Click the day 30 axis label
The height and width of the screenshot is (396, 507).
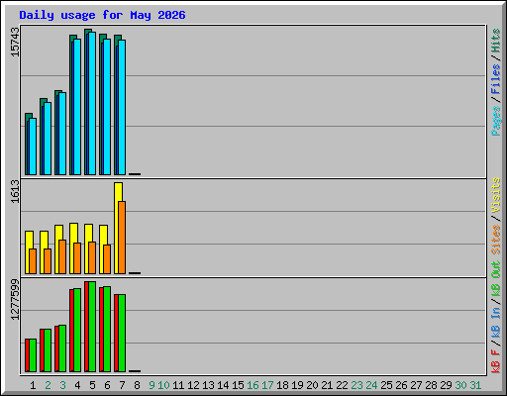coord(460,385)
